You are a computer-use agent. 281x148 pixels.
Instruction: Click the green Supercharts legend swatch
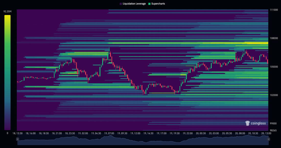(x=149, y=4)
